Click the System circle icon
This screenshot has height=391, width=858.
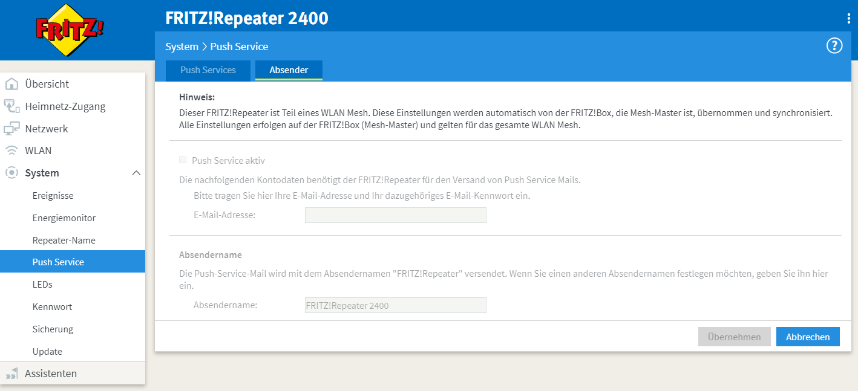pyautogui.click(x=11, y=173)
